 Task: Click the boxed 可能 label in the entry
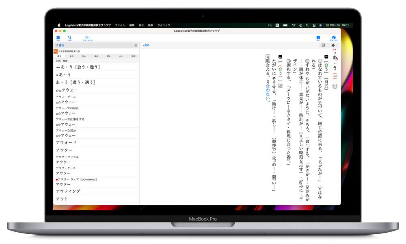[x=268, y=59]
